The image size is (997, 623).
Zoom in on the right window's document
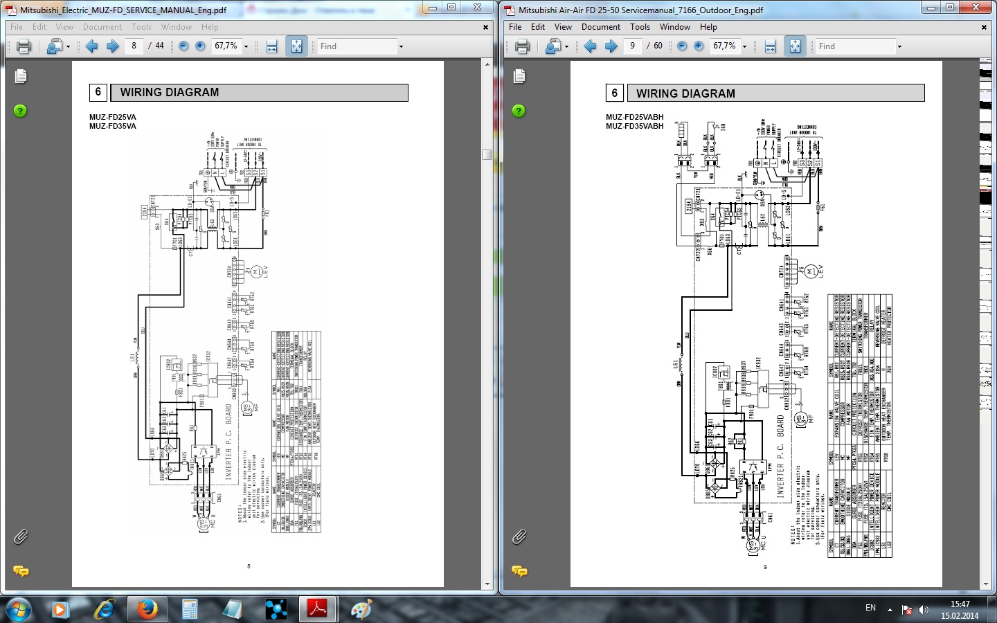coord(699,46)
